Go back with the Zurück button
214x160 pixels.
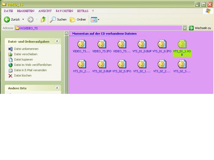[x=12, y=19]
